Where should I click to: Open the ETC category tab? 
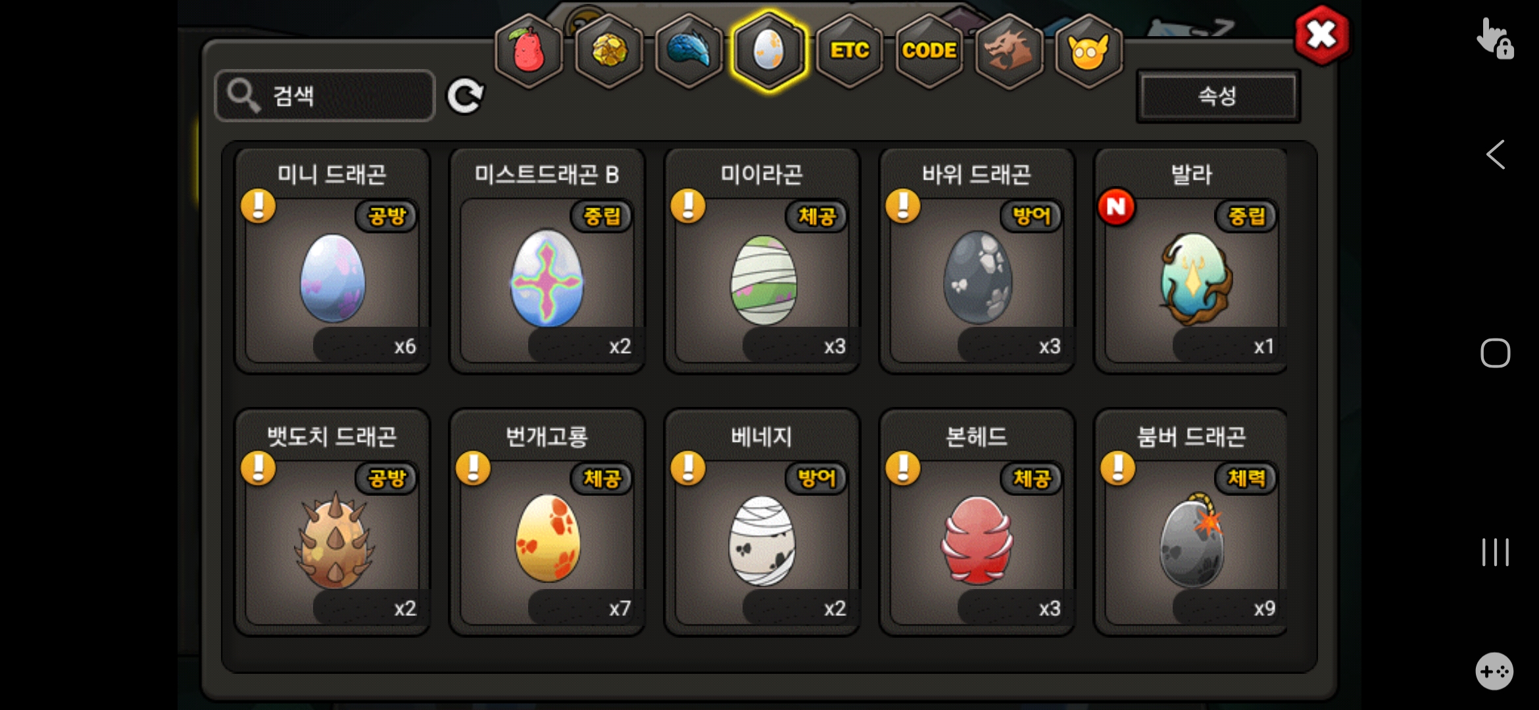[x=849, y=51]
